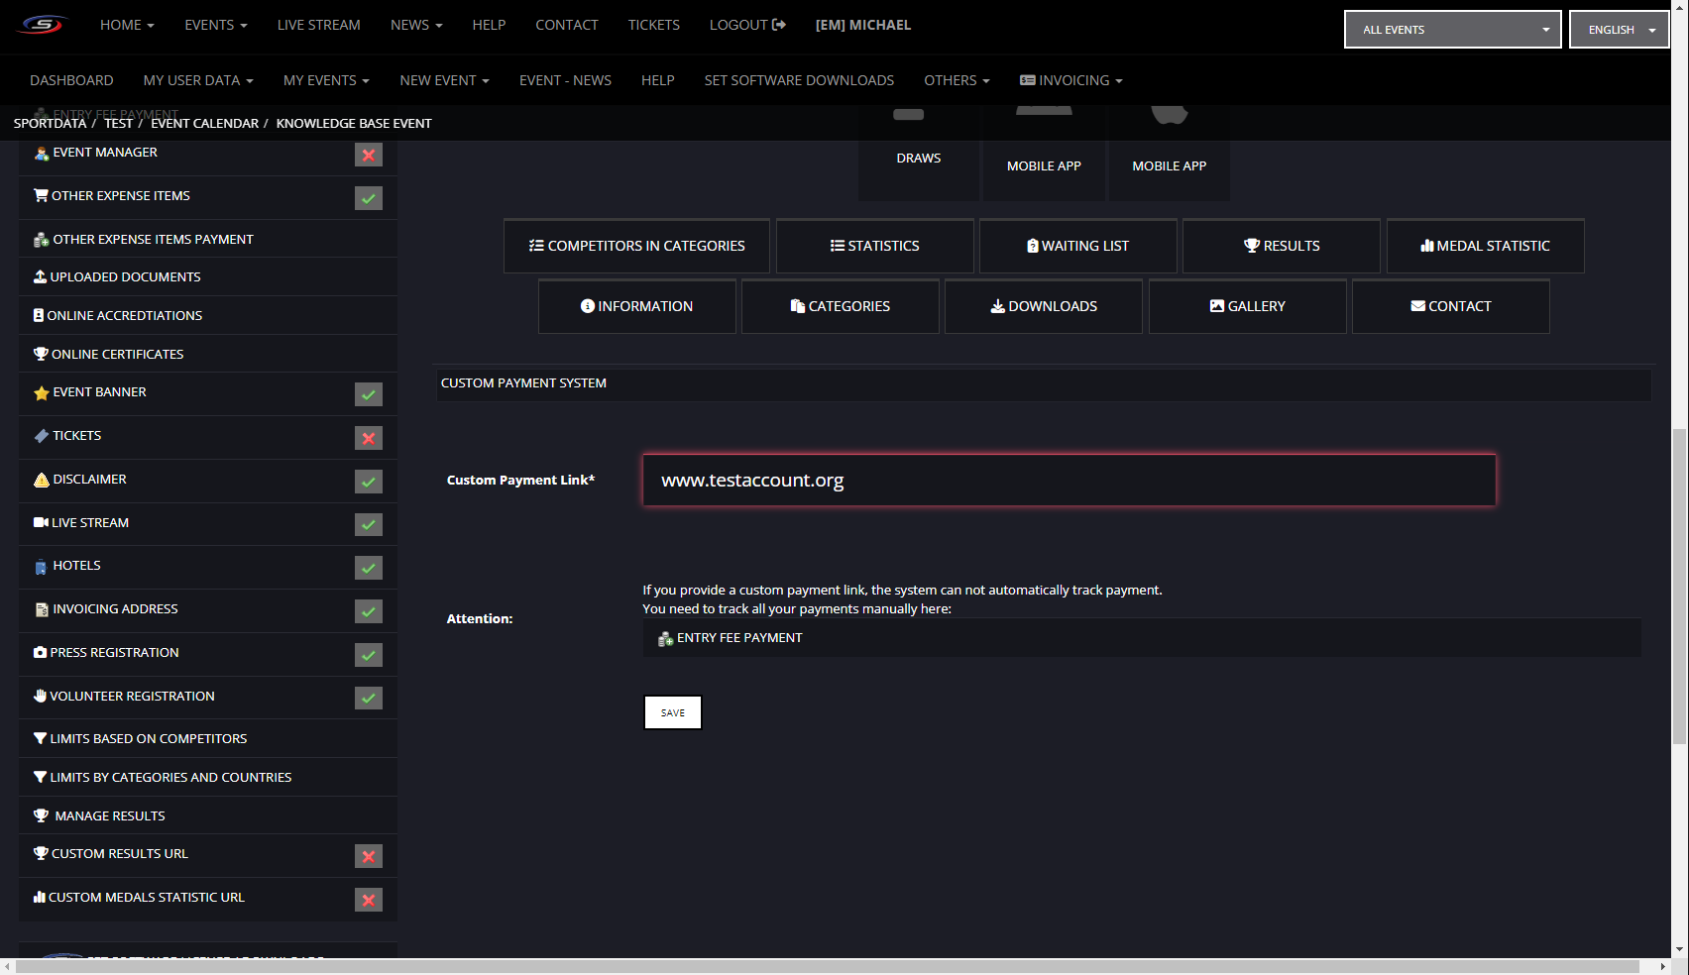Click the Limits Based on Competitors filter icon
The image size is (1689, 975).
[40, 738]
